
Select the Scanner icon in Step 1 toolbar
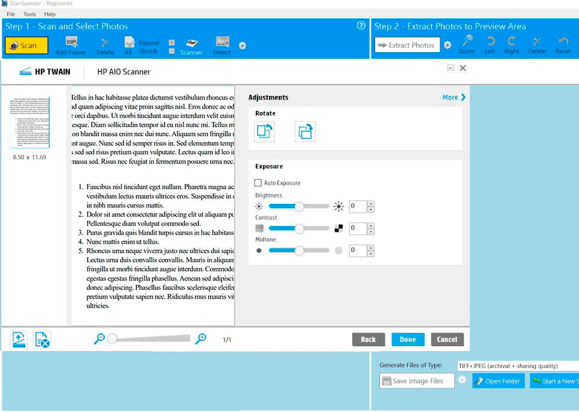191,42
